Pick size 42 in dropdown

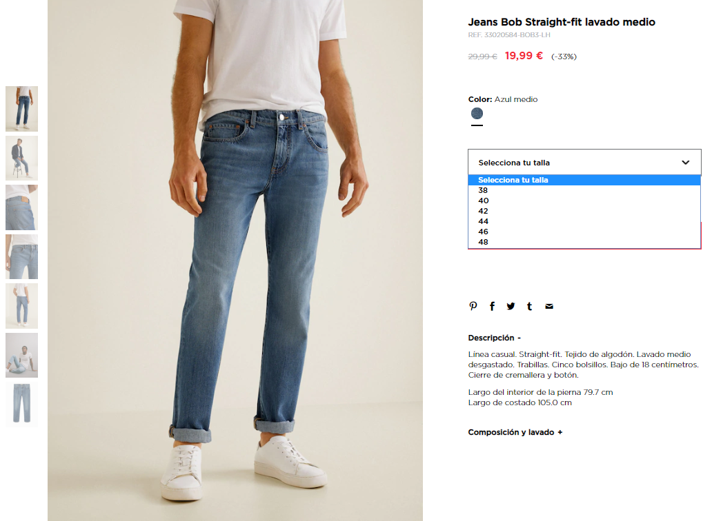(584, 211)
